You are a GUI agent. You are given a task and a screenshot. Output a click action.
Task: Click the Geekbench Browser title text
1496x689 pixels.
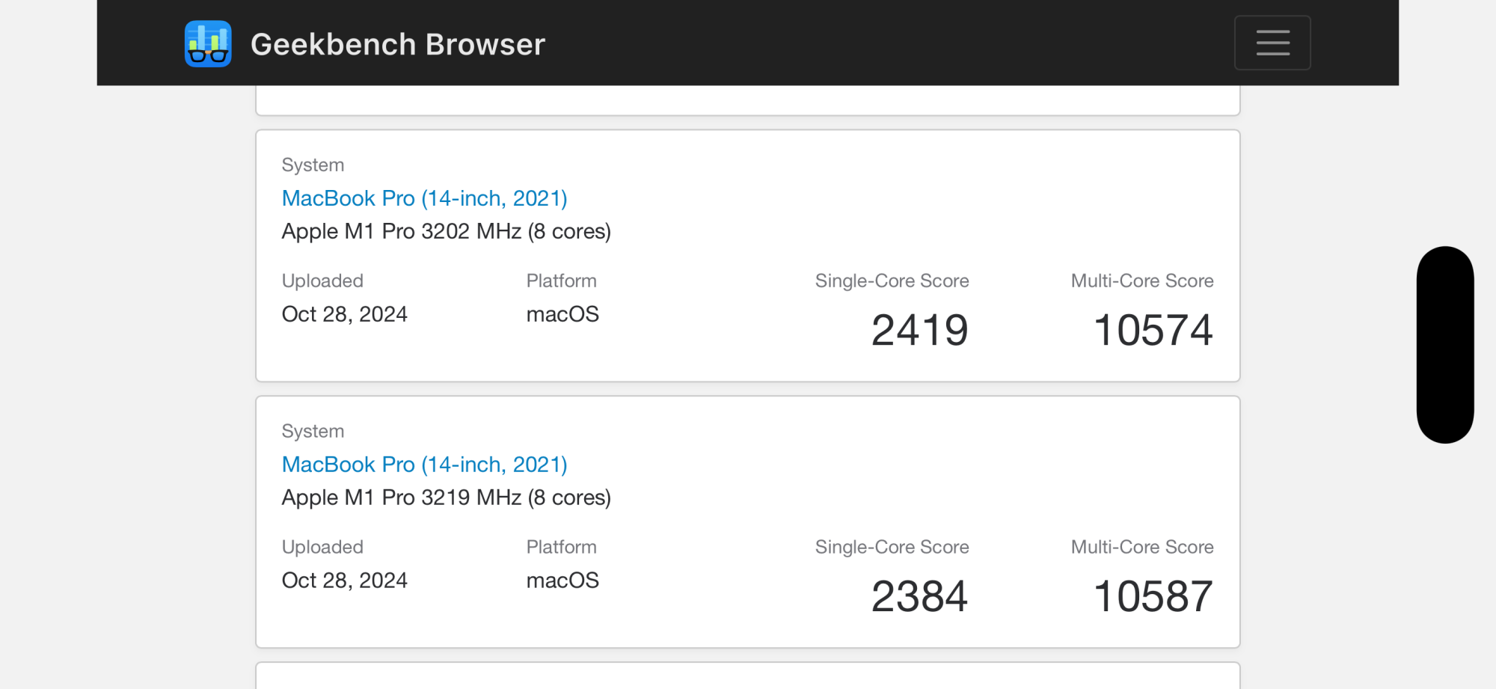click(397, 44)
